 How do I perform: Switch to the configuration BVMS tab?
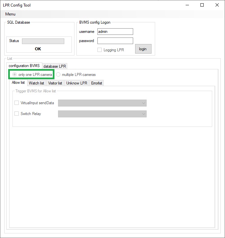click(x=24, y=66)
